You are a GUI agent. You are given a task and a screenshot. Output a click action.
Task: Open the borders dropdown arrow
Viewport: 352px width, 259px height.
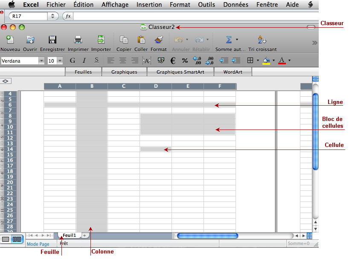pos(258,60)
